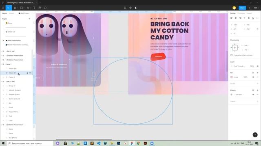Select the Text tool
Image resolution: width=261 pixels, height=146 pixels.
34,8
